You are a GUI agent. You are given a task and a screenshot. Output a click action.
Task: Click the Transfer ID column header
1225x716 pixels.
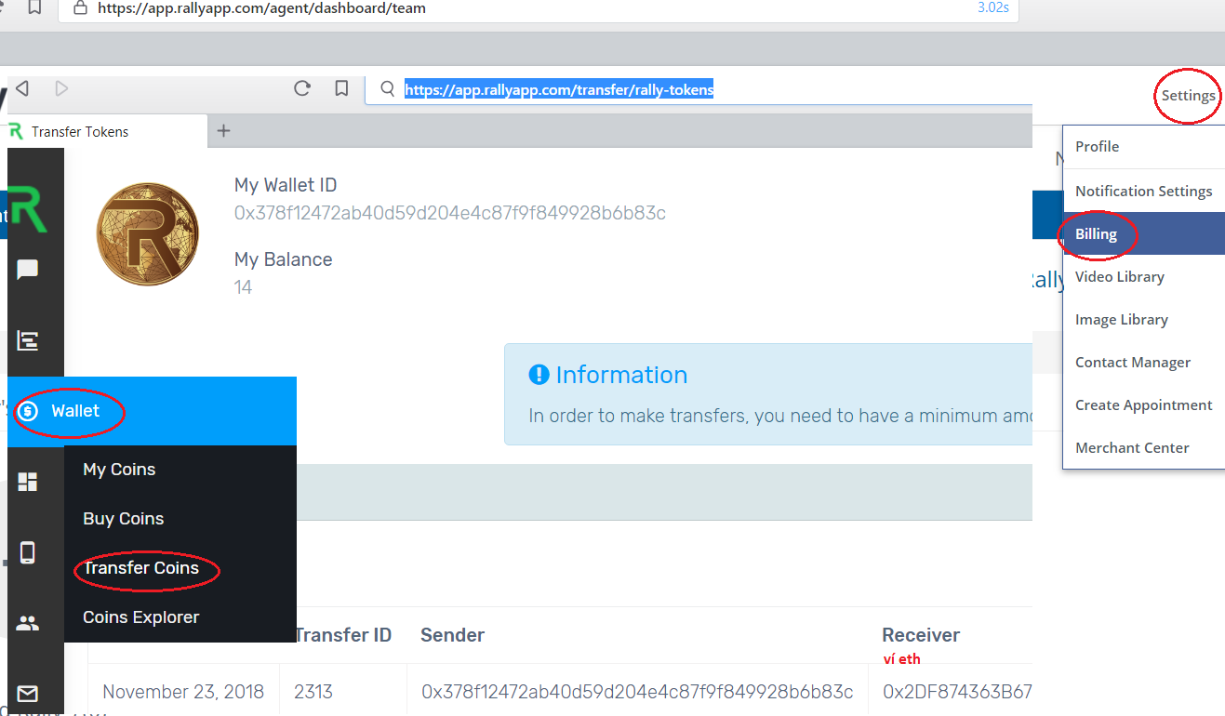[x=343, y=635]
